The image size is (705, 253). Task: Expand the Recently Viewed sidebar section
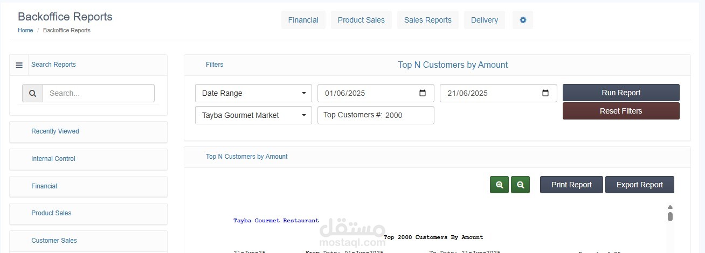coord(88,131)
